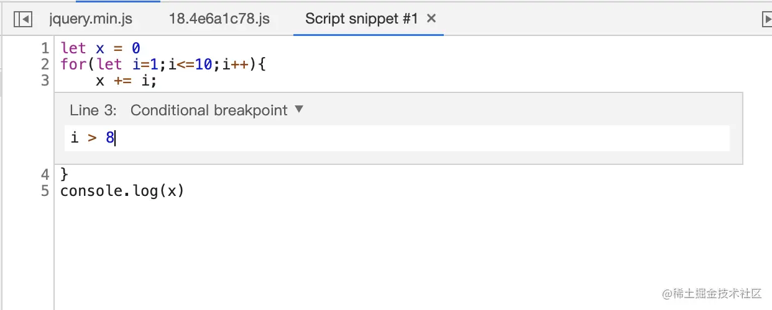Open the 18.4e6a1c78.js tab
Screen dimensions: 772x310
coord(219,19)
